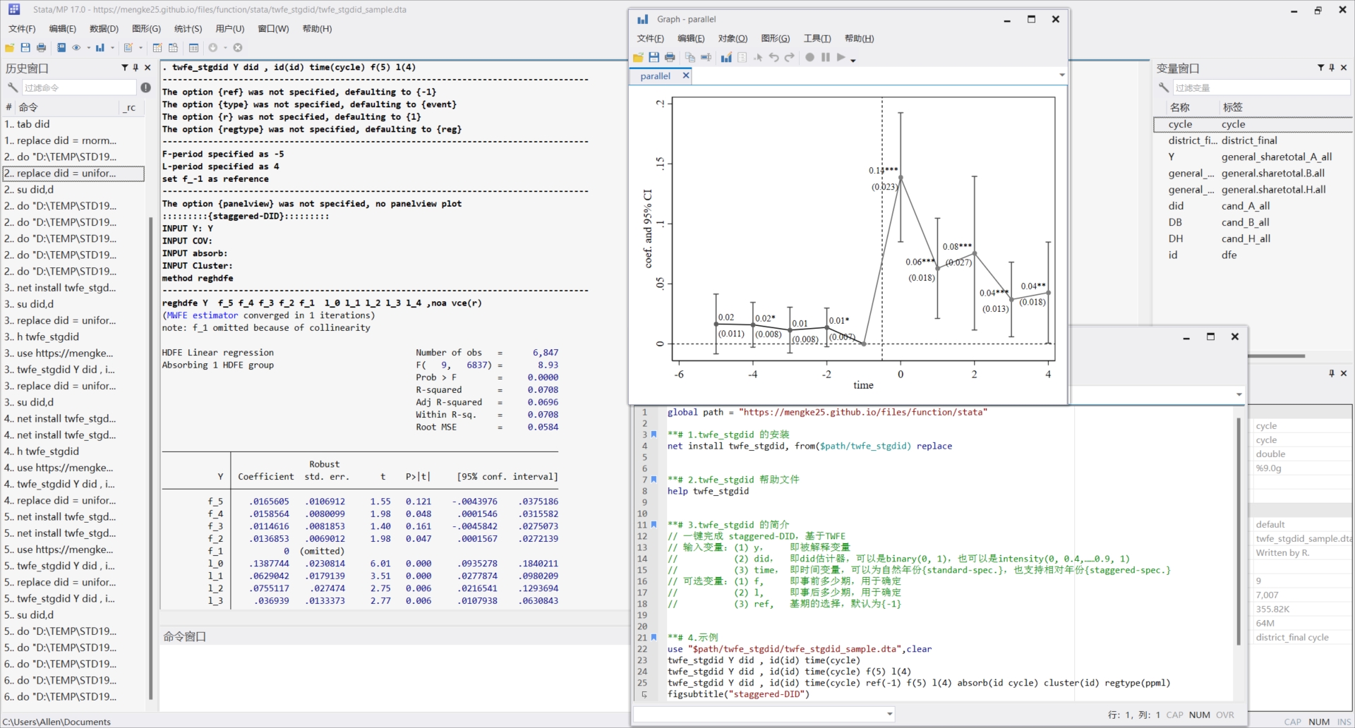The height and width of the screenshot is (728, 1355).
Task: Click the Break (X circle) icon in main toolbar
Action: [x=238, y=47]
